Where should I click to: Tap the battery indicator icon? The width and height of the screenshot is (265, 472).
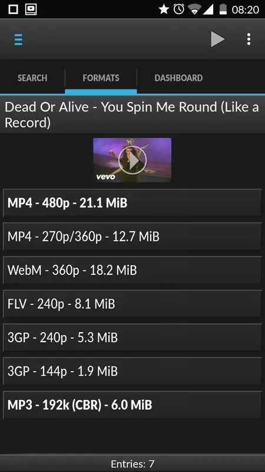click(223, 9)
